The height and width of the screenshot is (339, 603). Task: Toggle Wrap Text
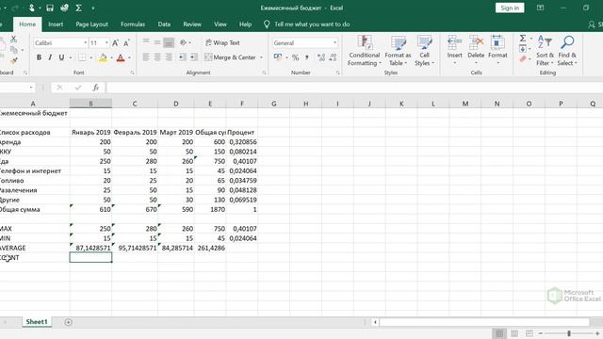click(x=222, y=42)
